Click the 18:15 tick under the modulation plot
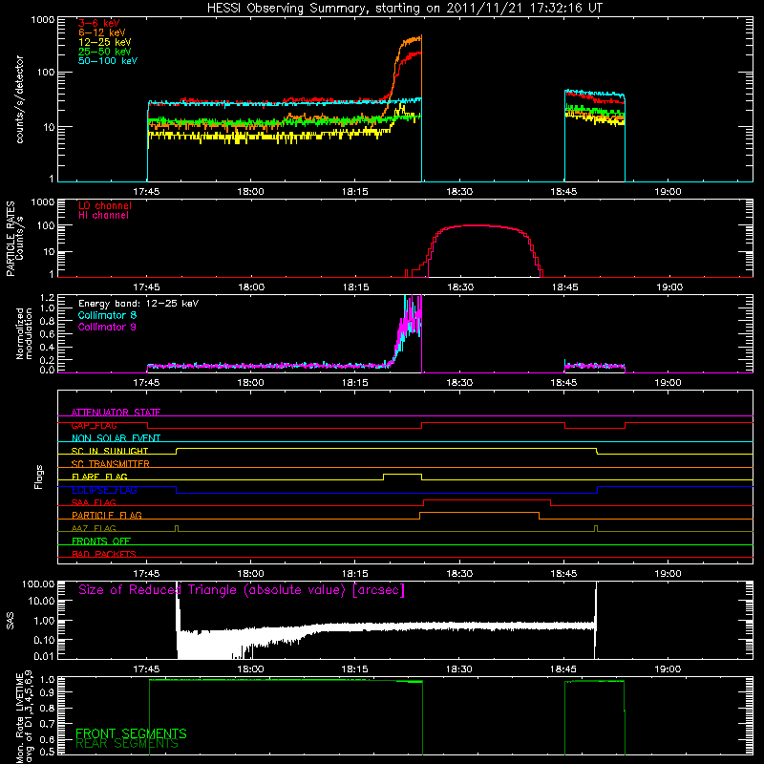The image size is (764, 764). [355, 383]
